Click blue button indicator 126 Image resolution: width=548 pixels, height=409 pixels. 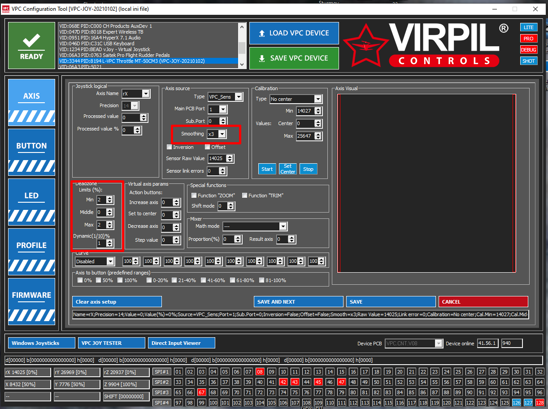[x=517, y=403]
